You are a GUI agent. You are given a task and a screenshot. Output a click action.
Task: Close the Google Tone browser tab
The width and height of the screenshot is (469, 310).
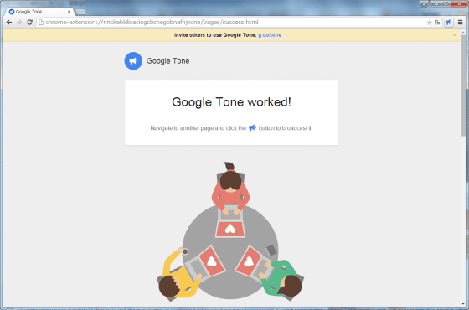(x=69, y=12)
